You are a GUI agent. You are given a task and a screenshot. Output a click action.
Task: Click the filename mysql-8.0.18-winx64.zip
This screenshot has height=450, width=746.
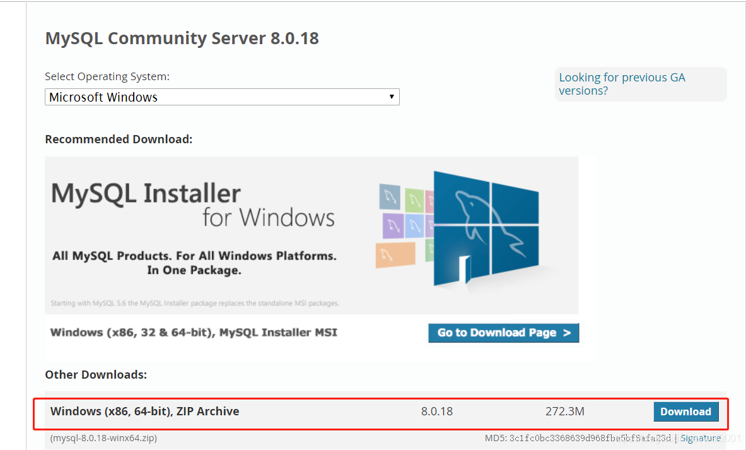click(103, 438)
